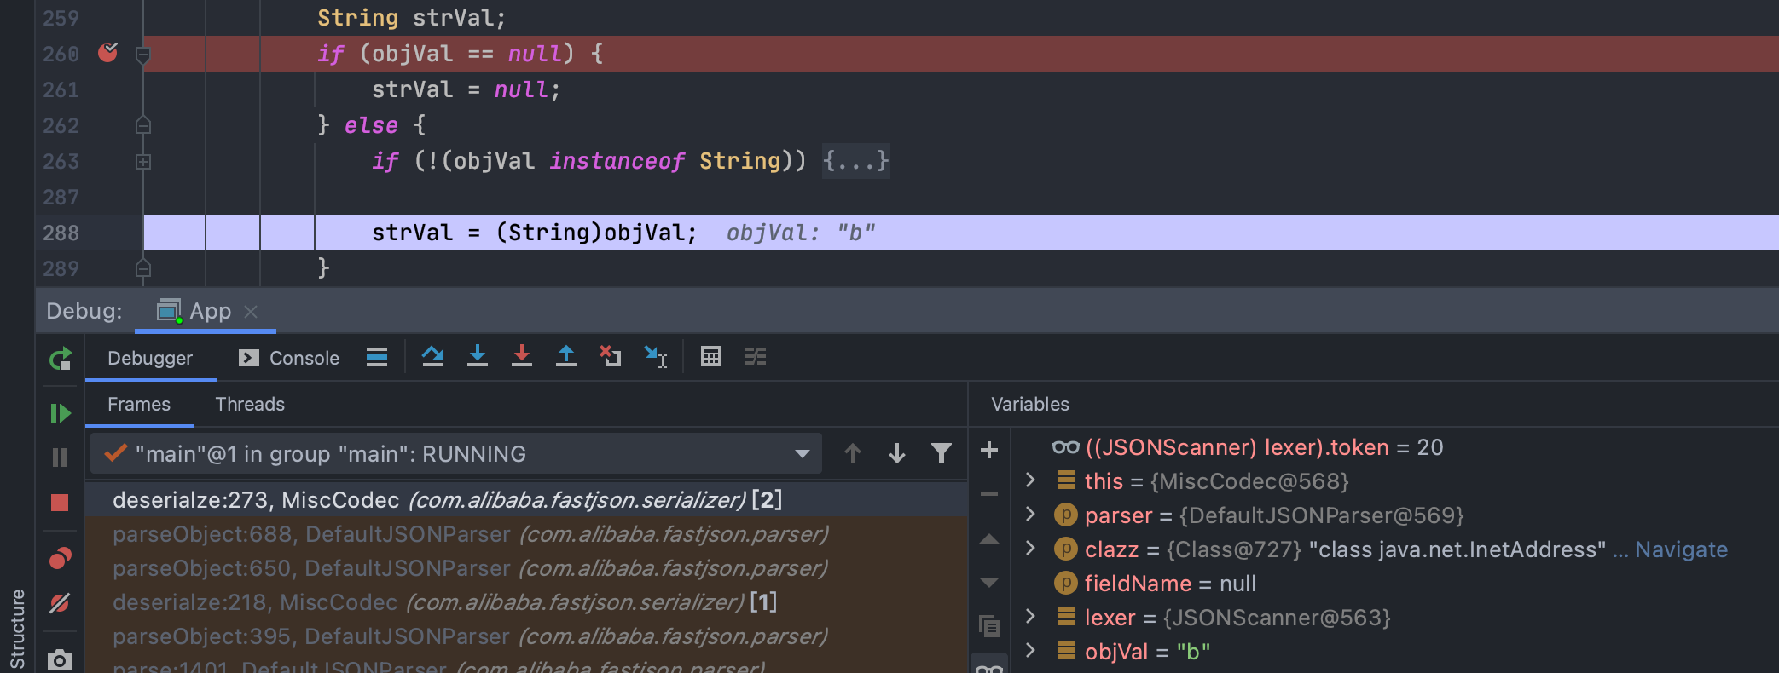Open the Structure tool window

point(16,629)
